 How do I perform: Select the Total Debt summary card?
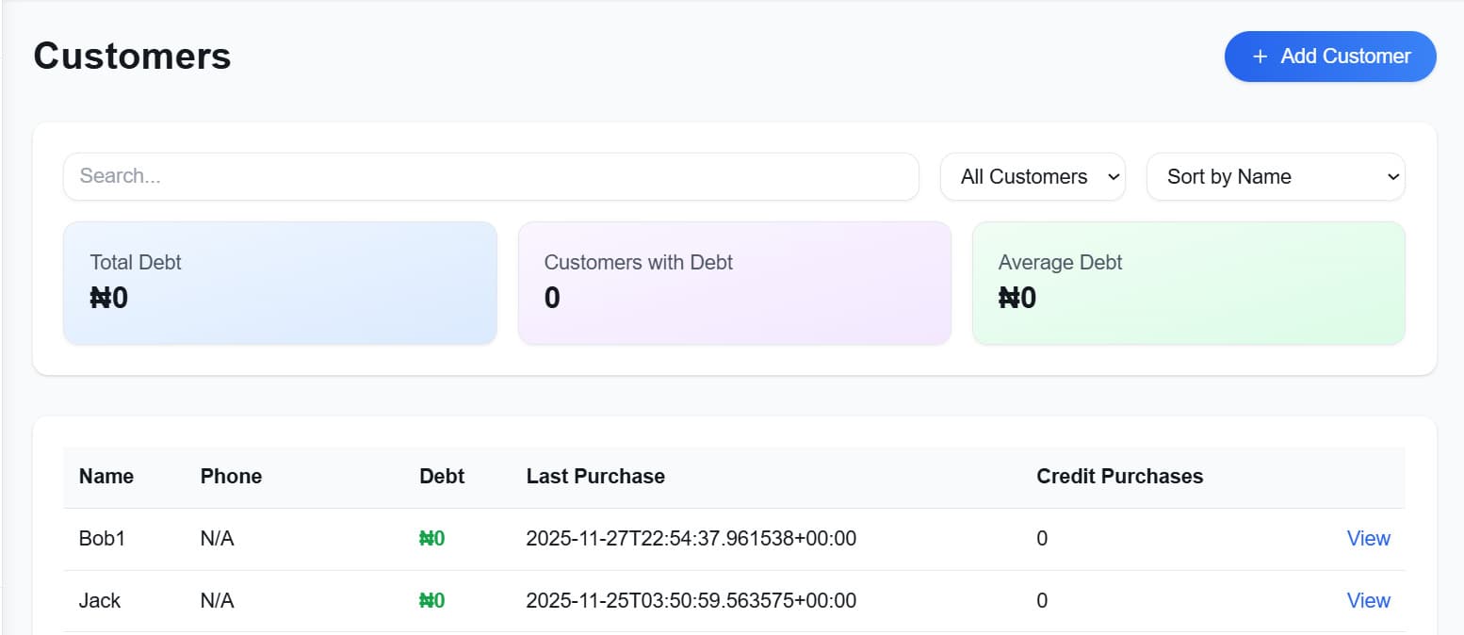280,283
